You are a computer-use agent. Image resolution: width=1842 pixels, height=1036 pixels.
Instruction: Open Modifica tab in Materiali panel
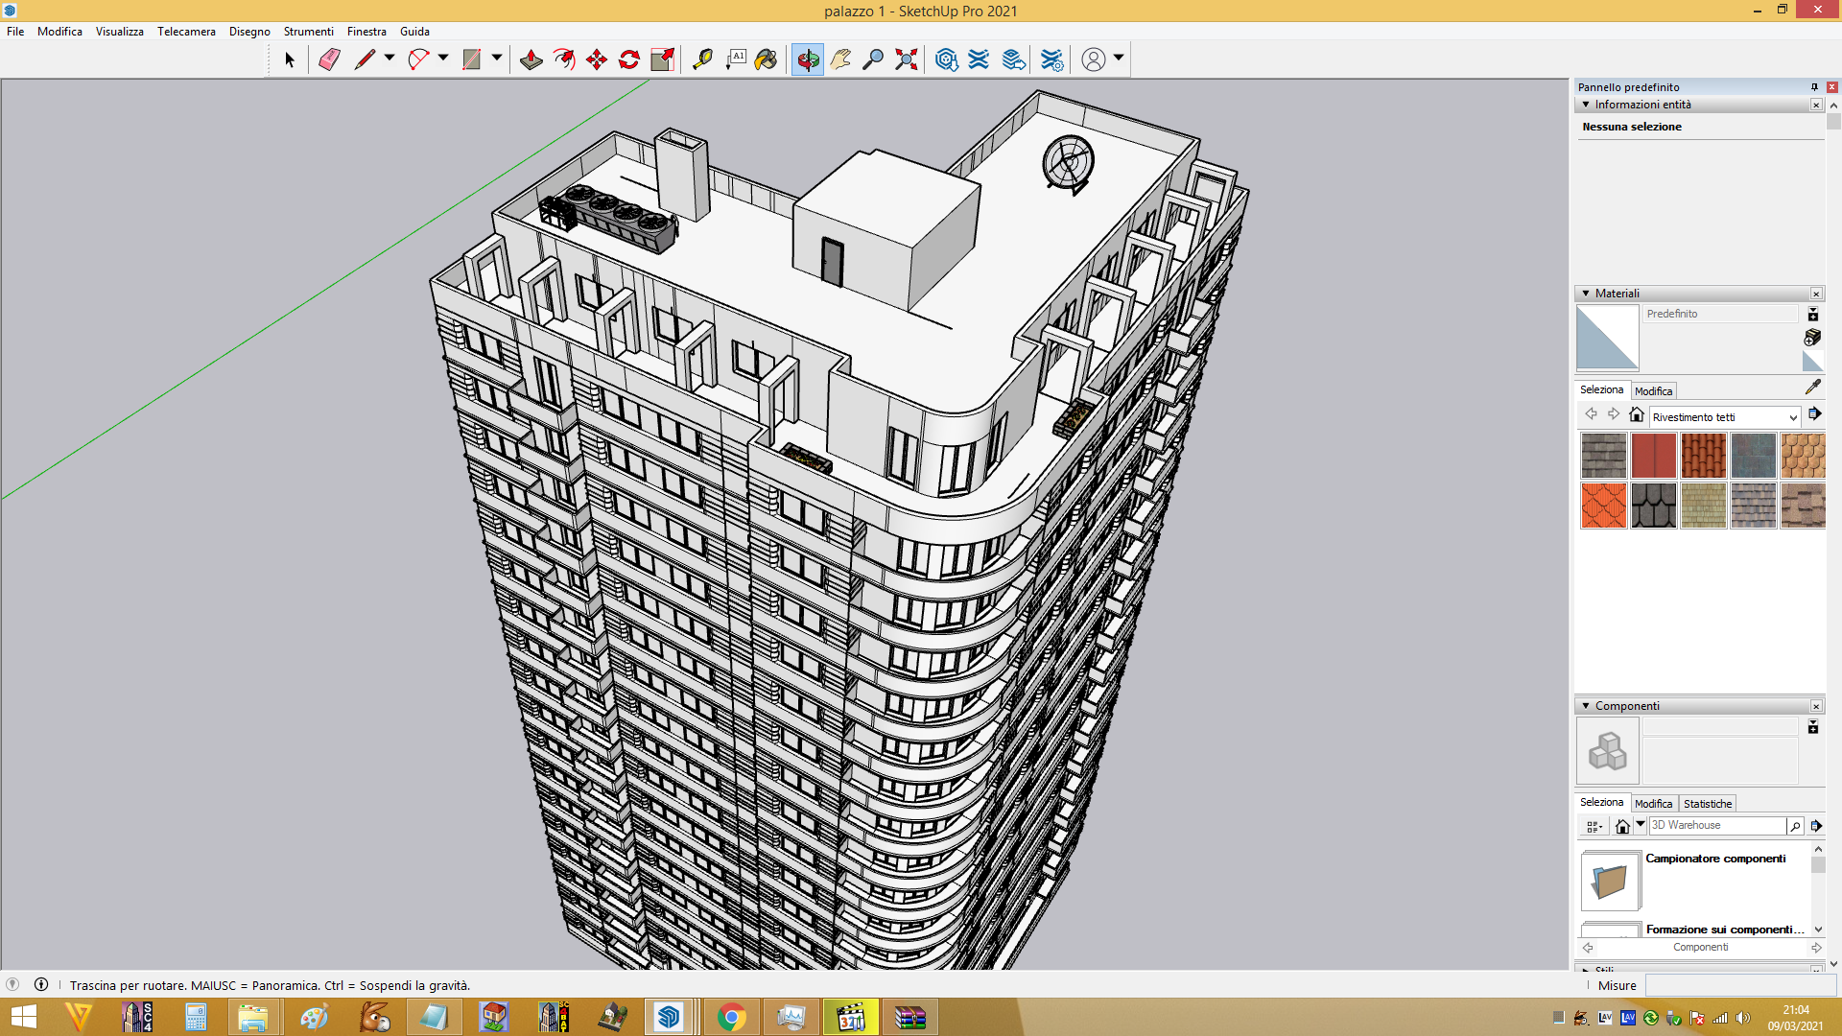click(1653, 391)
